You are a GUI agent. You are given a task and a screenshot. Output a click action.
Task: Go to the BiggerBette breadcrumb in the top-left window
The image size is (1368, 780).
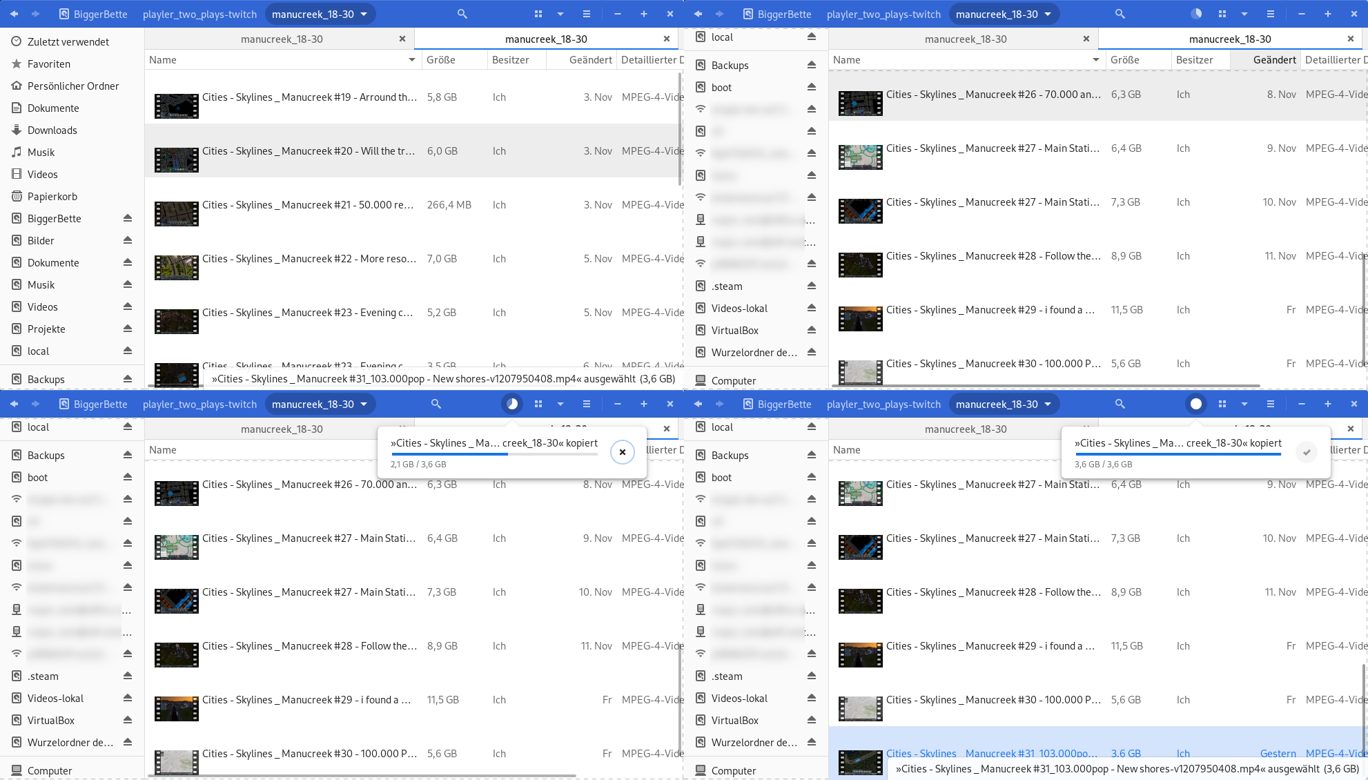(93, 14)
